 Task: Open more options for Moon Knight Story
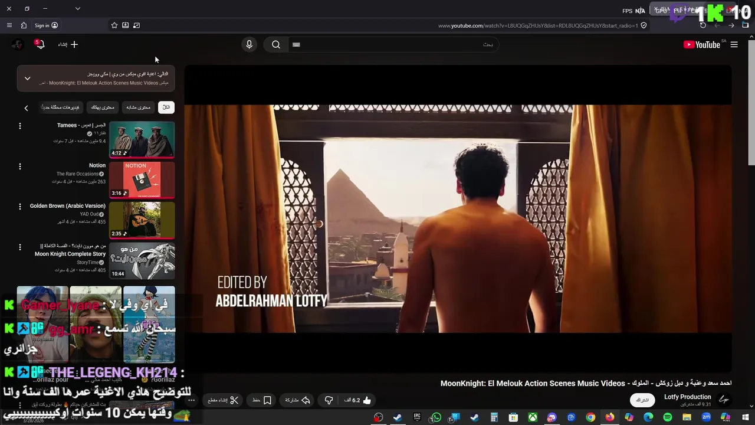[x=19, y=247]
